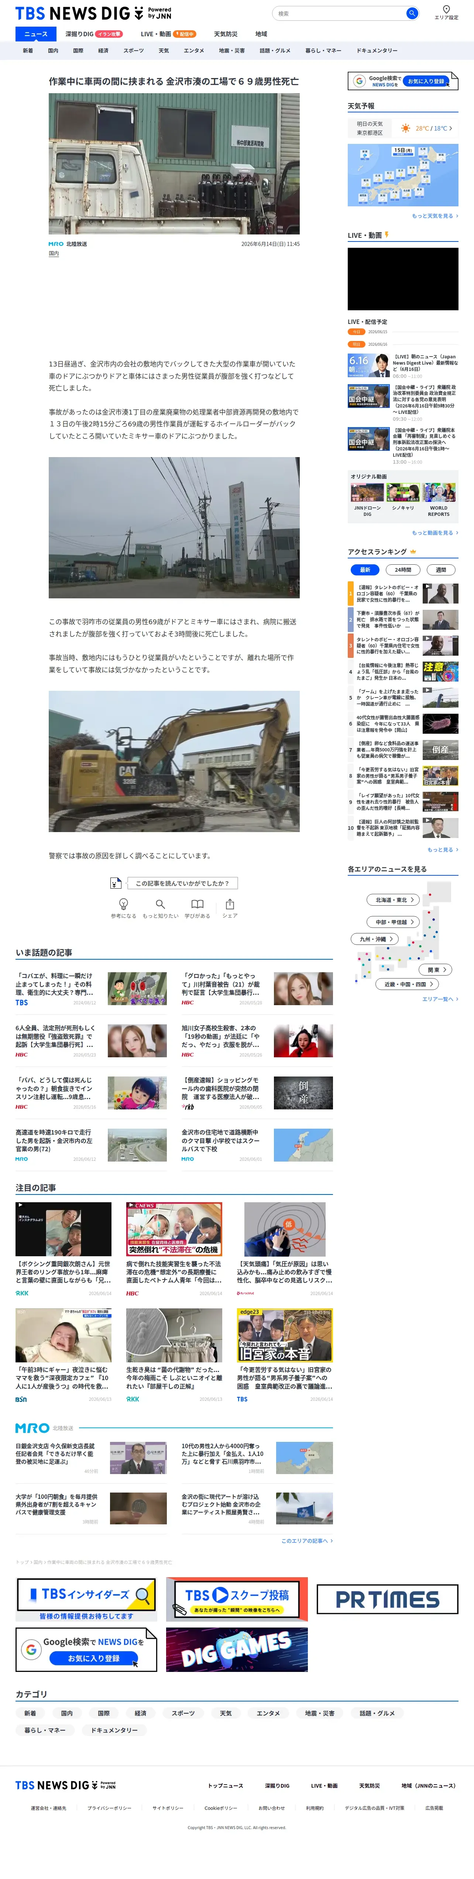Click the 参考になる lightbulb reaction icon
474x1879 pixels.
pyautogui.click(x=123, y=904)
